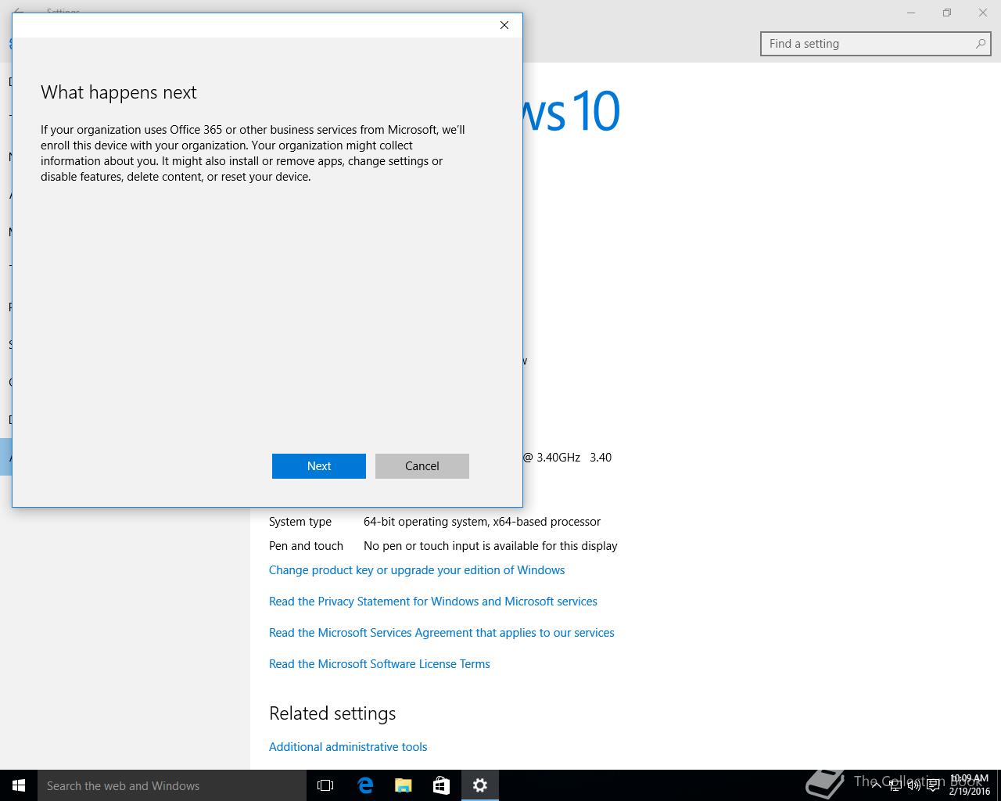Open Additional administrative tools link

(x=348, y=747)
